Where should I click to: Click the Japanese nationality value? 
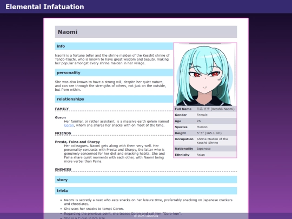203,149
